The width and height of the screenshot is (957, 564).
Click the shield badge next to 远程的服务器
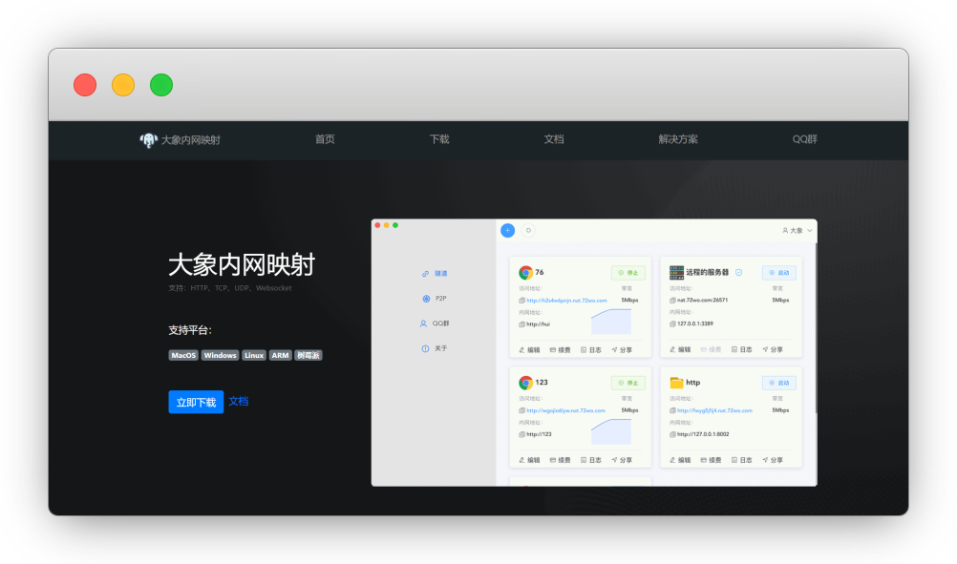[738, 272]
